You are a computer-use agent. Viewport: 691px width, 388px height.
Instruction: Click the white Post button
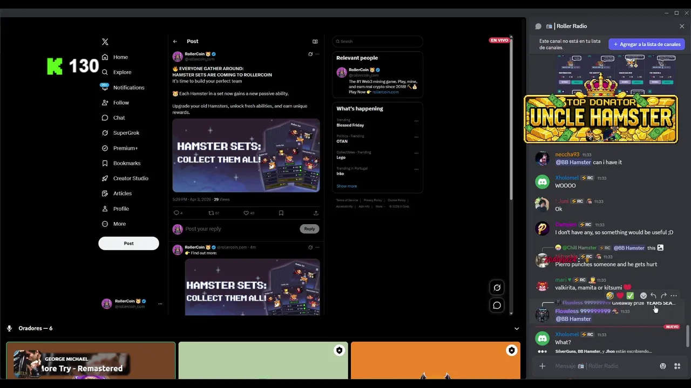coord(128,244)
